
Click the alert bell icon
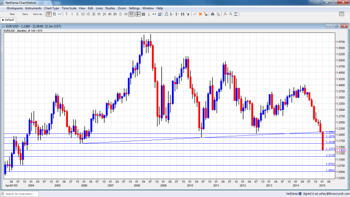pos(167,14)
